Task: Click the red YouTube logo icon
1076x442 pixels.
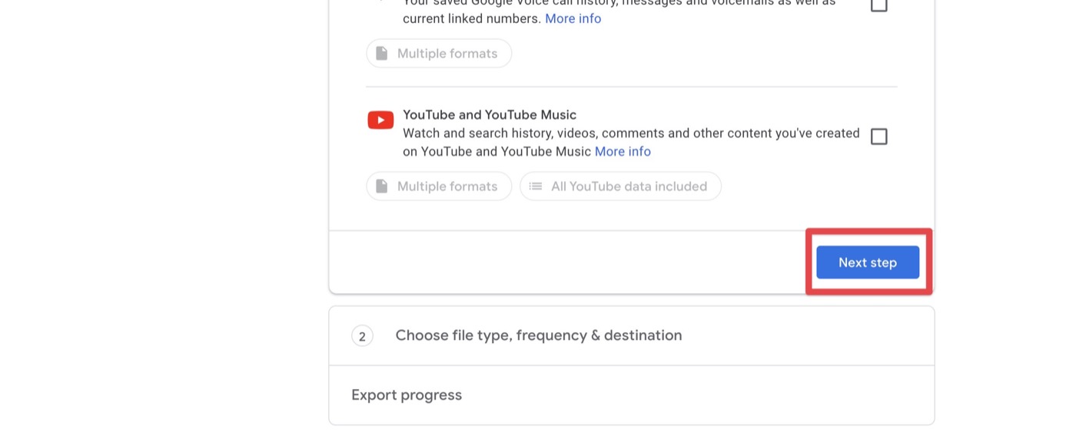Action: (380, 120)
